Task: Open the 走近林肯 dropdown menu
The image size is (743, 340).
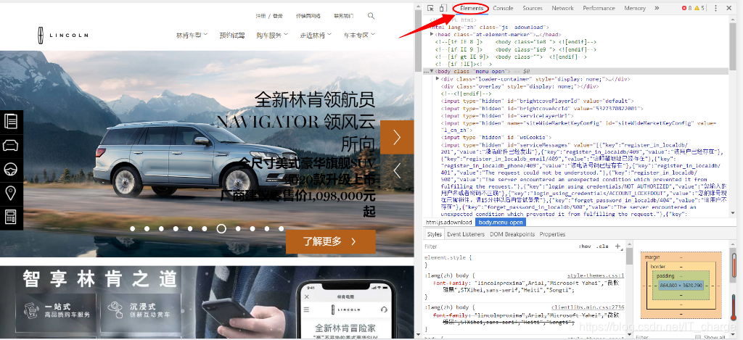Action: tap(316, 35)
